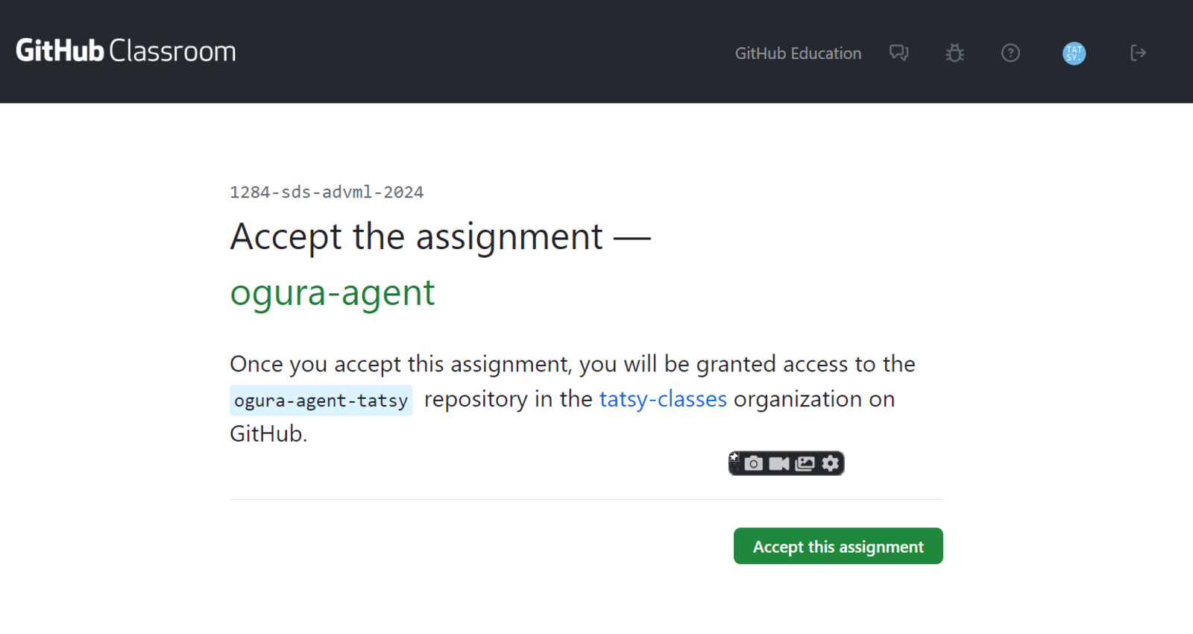Open the help question-mark icon

pos(1010,53)
